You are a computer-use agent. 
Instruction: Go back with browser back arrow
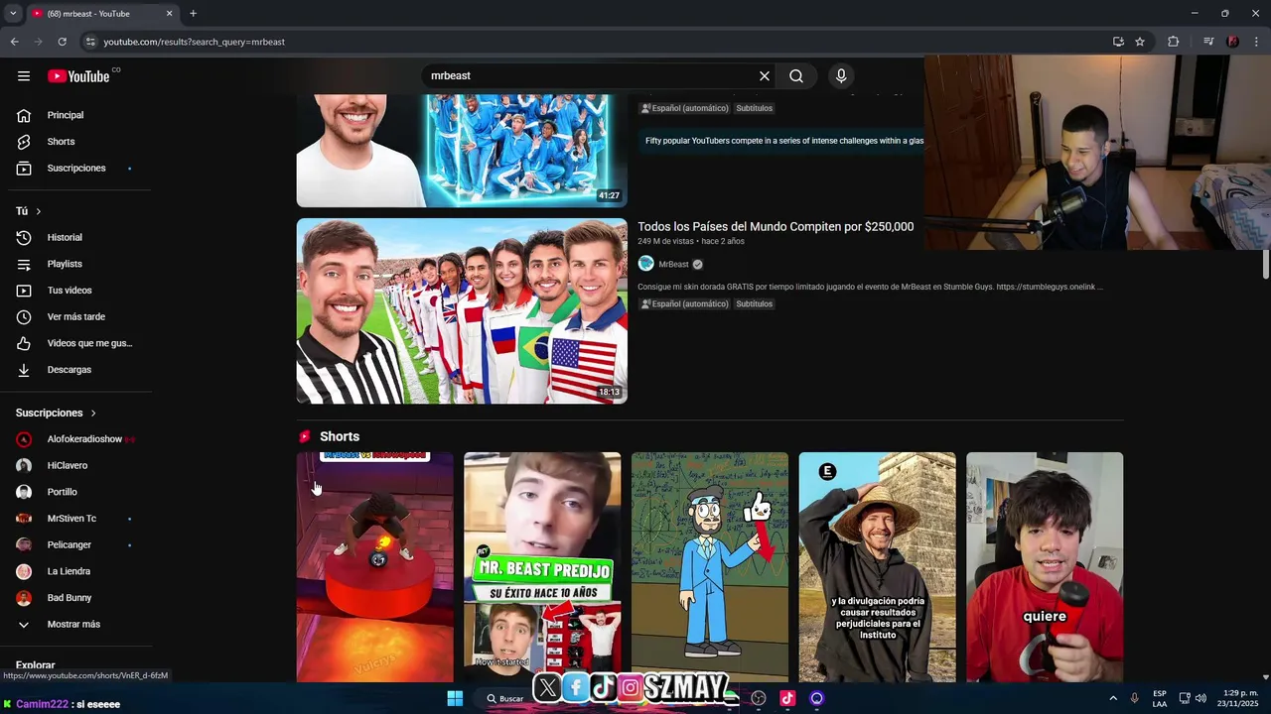(x=14, y=42)
